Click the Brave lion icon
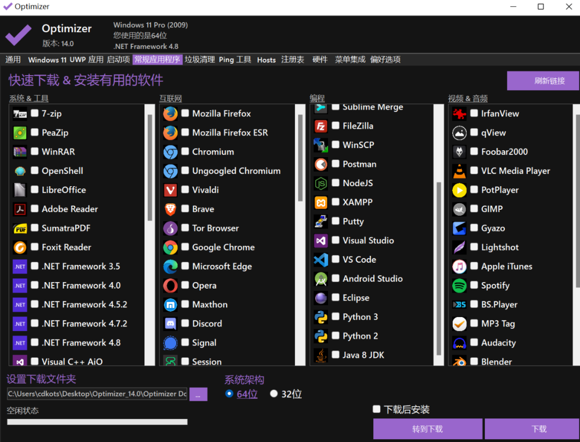The height and width of the screenshot is (442, 580). click(171, 209)
